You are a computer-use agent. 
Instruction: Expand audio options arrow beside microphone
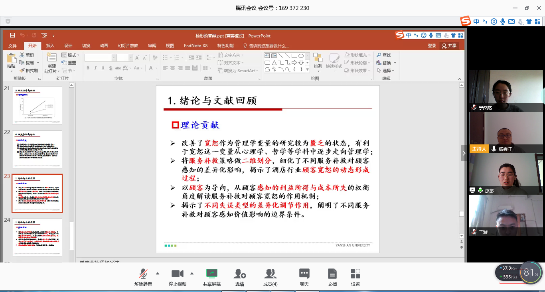coord(158,273)
